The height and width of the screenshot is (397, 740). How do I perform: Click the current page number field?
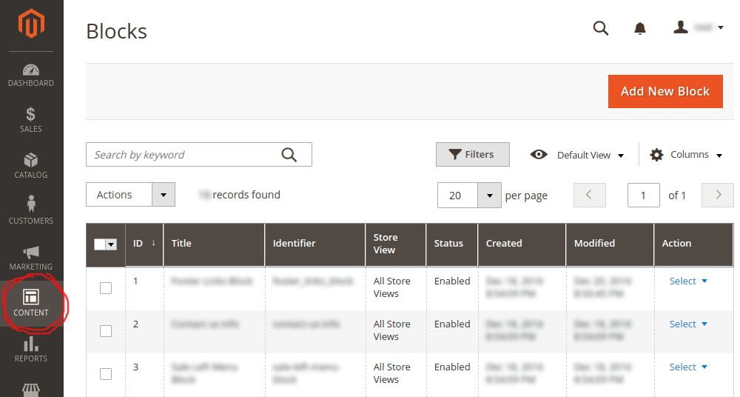(643, 196)
